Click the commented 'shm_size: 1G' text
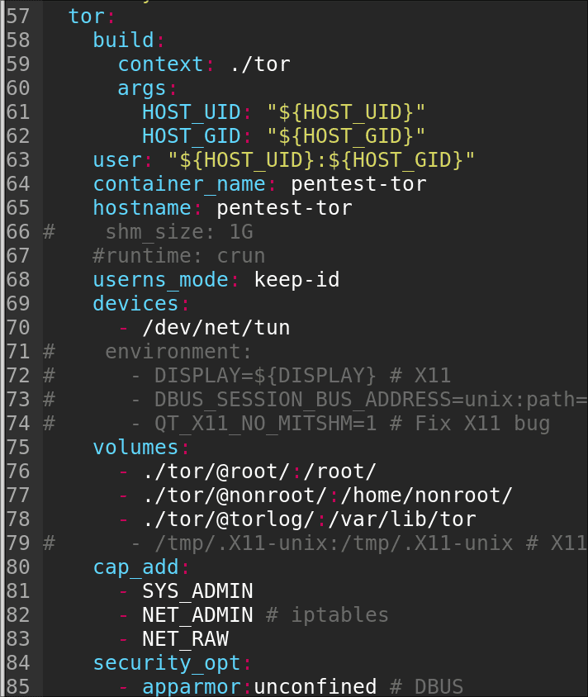 pyautogui.click(x=178, y=231)
